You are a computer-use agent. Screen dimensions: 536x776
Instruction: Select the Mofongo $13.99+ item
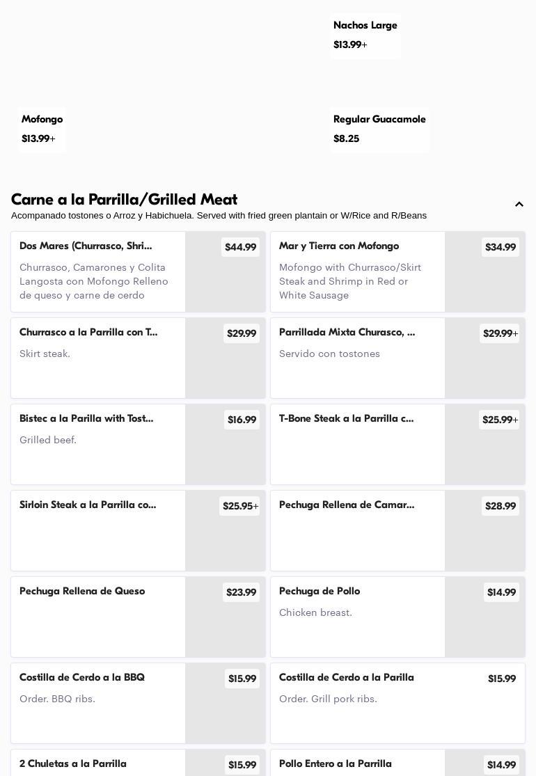click(x=42, y=129)
